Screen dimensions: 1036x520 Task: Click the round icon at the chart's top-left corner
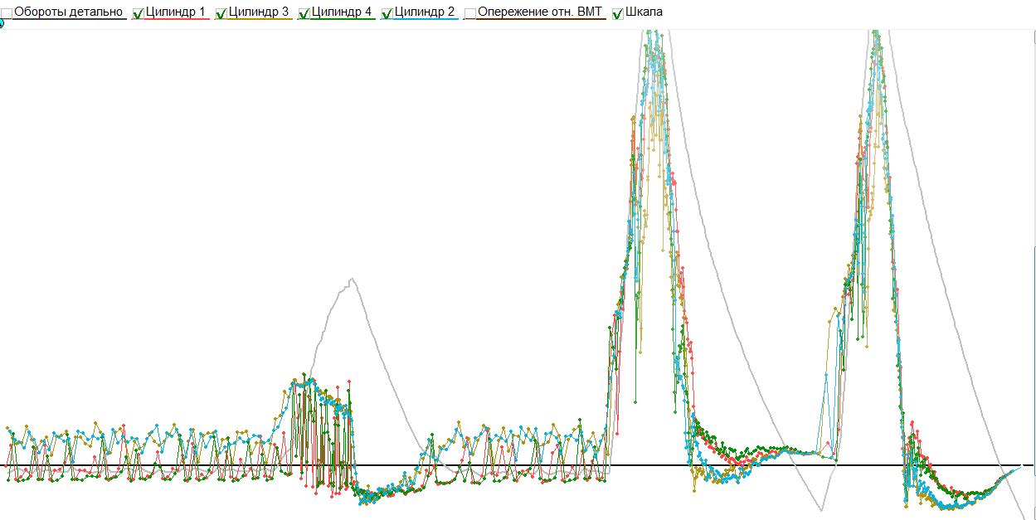pyautogui.click(x=1, y=23)
